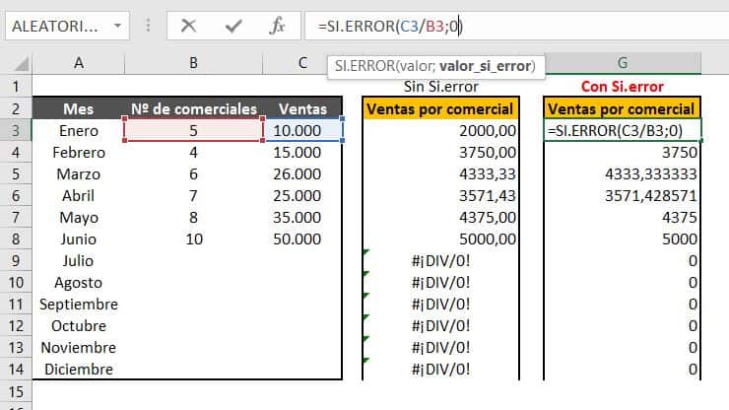Select row 9 header
This screenshot has height=410, width=729.
(x=16, y=260)
